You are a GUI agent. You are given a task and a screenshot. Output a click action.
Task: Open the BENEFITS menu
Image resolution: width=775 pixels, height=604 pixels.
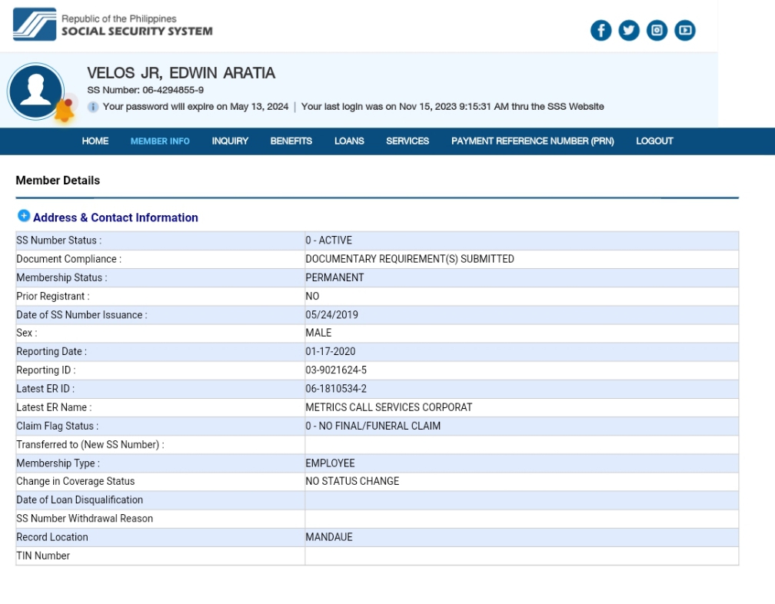[291, 141]
